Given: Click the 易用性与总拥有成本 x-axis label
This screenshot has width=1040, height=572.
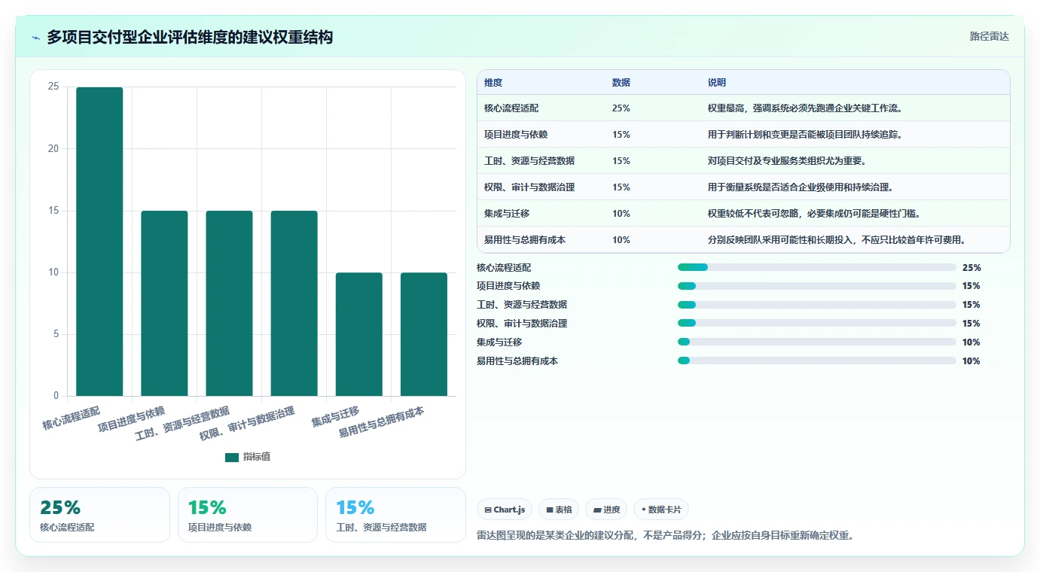Looking at the screenshot, I should [381, 423].
